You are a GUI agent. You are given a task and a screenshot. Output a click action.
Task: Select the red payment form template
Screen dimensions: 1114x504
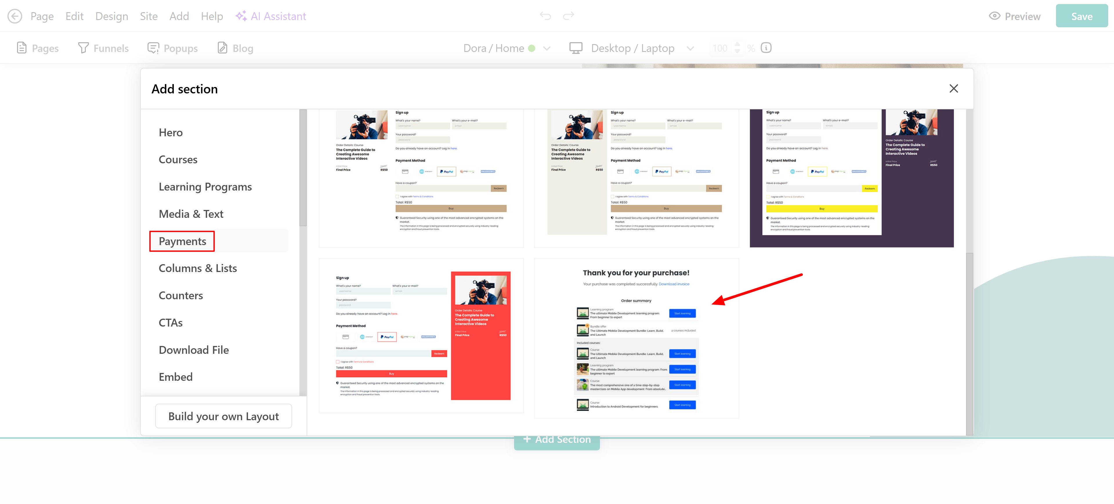pyautogui.click(x=421, y=336)
